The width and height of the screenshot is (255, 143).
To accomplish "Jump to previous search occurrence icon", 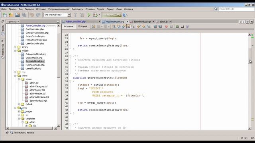I will click(x=119, y=27).
